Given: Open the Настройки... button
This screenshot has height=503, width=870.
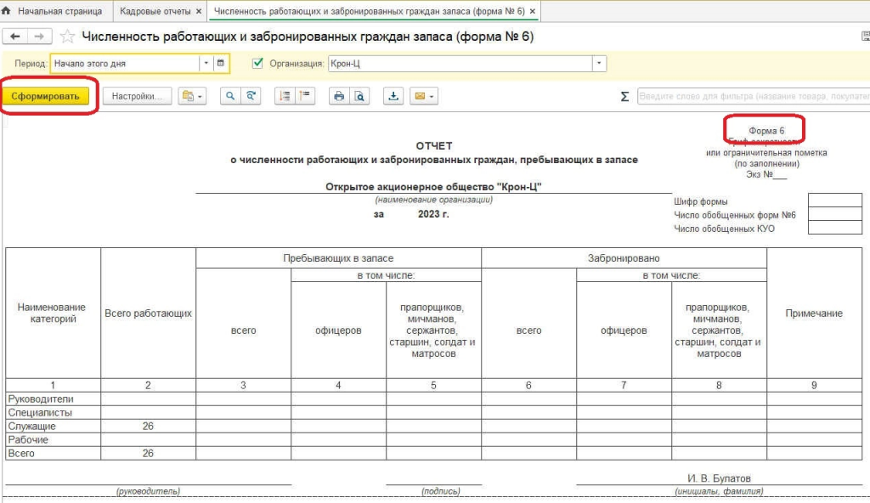Looking at the screenshot, I should tap(137, 96).
